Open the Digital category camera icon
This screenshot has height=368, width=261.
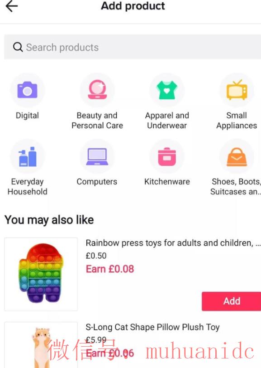tap(28, 90)
